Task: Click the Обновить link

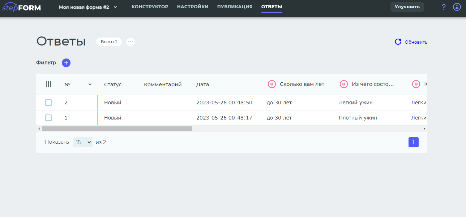Action: 415,42
